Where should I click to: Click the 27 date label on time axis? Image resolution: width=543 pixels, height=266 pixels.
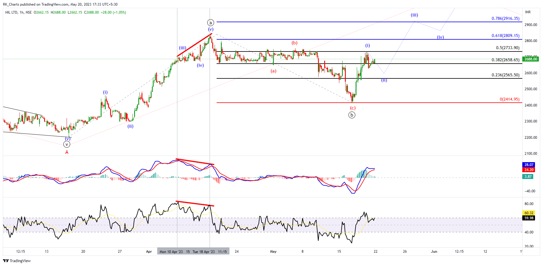(120, 252)
